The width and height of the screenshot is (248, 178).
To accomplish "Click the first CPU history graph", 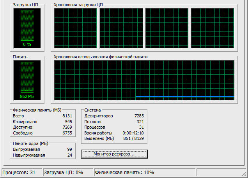I will [x=76, y=28].
